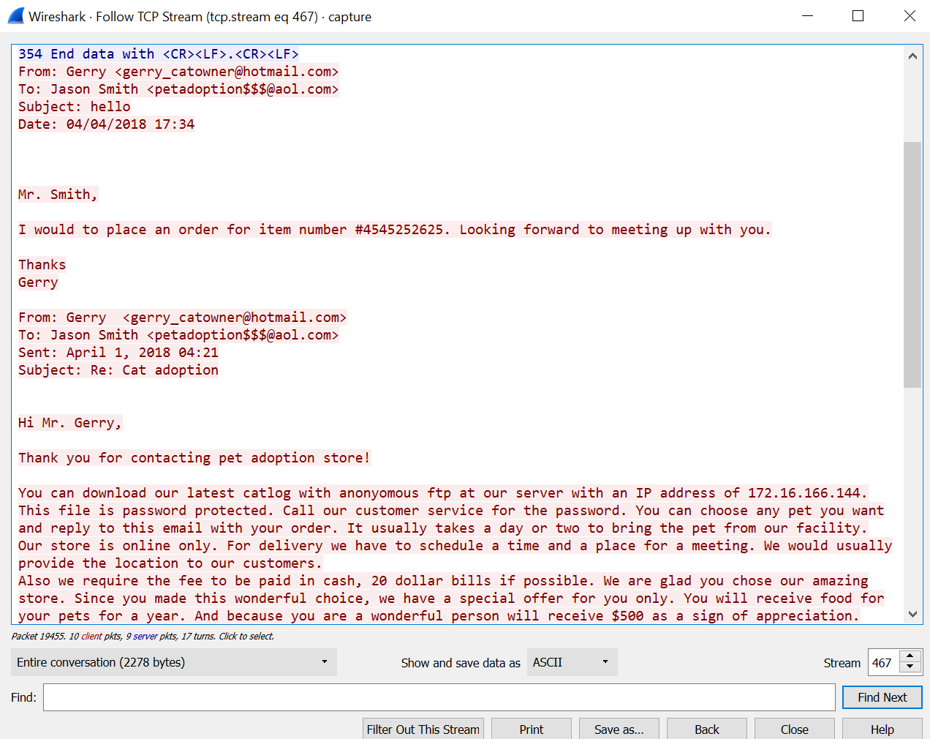The width and height of the screenshot is (930, 739).
Task: Open the Entire conversation dropdown
Action: (173, 662)
